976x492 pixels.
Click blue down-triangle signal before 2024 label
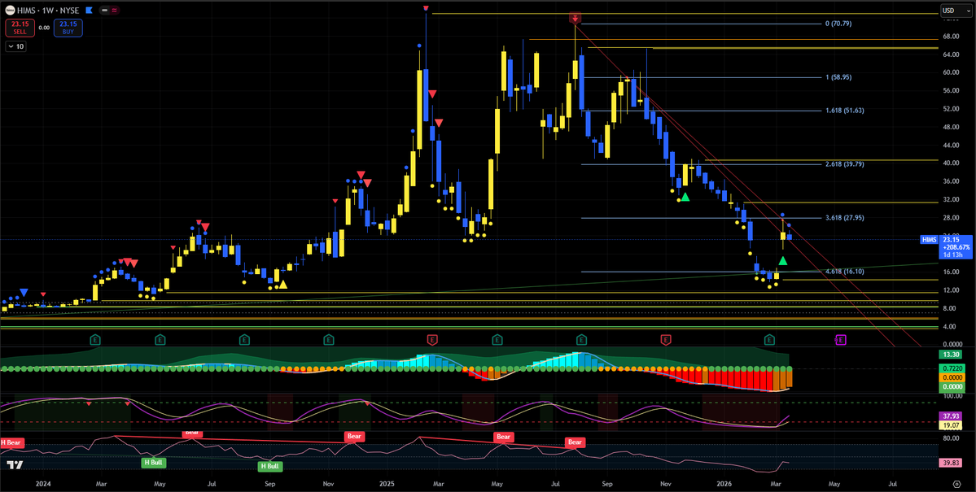pos(23,292)
